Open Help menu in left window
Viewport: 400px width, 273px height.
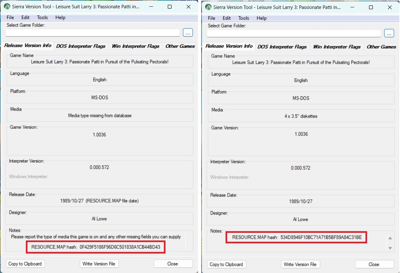[x=60, y=18]
